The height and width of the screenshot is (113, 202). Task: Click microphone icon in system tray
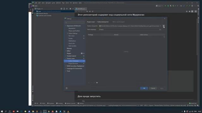185,111
